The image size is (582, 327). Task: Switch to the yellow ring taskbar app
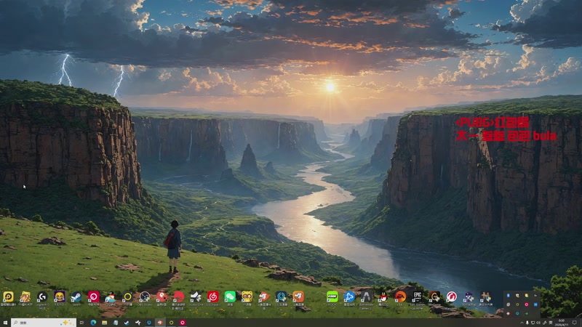tap(171, 323)
